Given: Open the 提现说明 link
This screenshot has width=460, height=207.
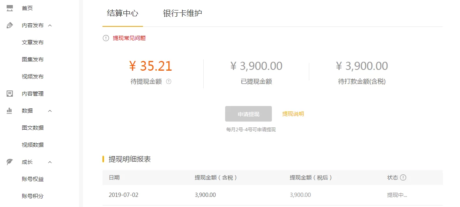Looking at the screenshot, I should pyautogui.click(x=293, y=114).
